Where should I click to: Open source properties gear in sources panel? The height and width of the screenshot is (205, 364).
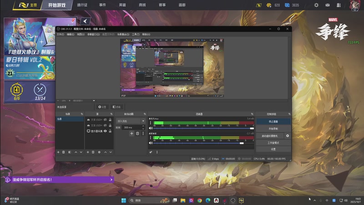pos(99,152)
